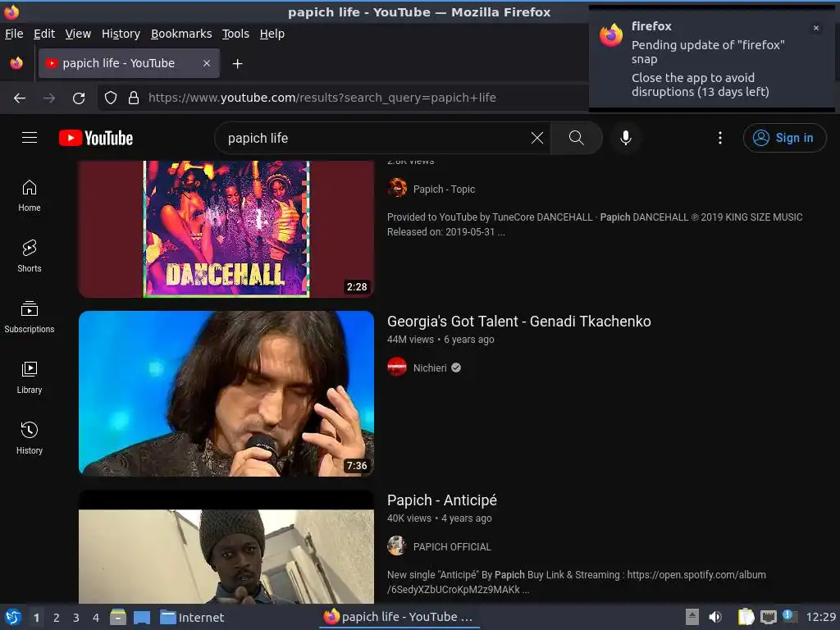Reload the page
The width and height of the screenshot is (840, 630).
coord(79,98)
